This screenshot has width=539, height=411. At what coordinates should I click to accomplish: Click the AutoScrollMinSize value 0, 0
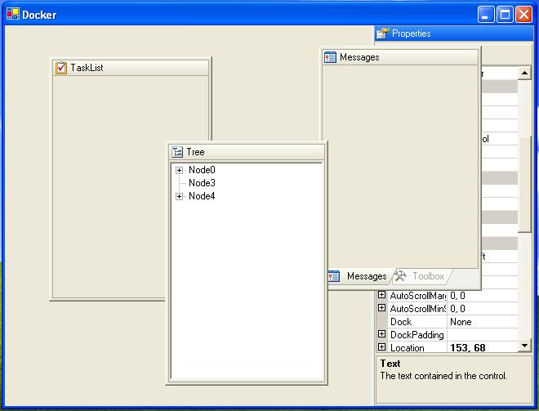pos(457,309)
